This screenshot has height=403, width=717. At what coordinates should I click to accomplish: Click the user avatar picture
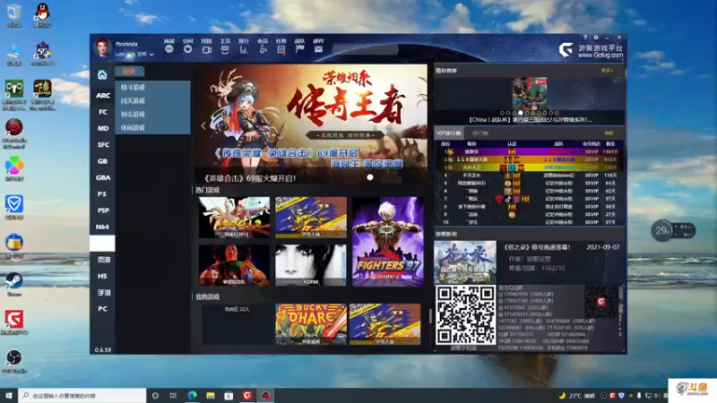(102, 47)
